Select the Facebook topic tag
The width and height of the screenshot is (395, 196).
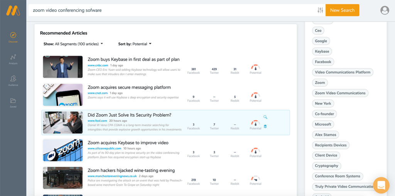323,62
